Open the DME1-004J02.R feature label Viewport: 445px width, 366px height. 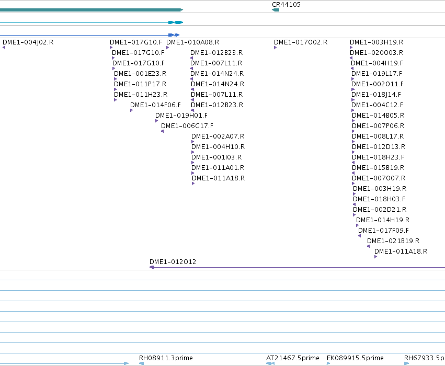click(x=28, y=42)
